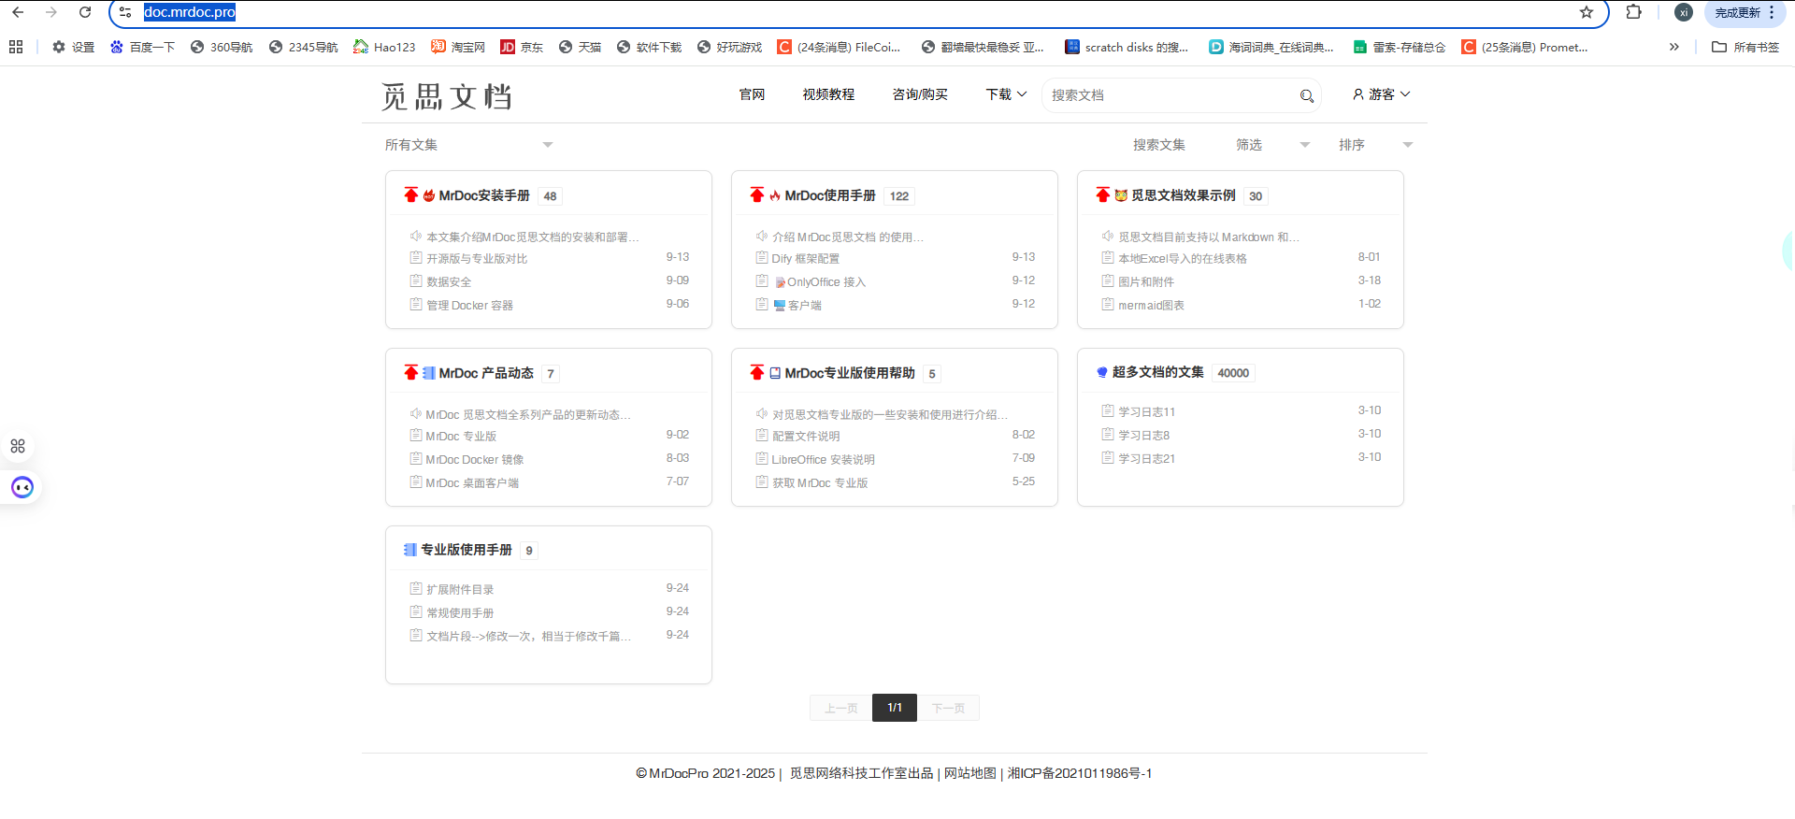Click pinned red arrow on MrDoc 产品动态
The image size is (1795, 819).
click(x=411, y=372)
